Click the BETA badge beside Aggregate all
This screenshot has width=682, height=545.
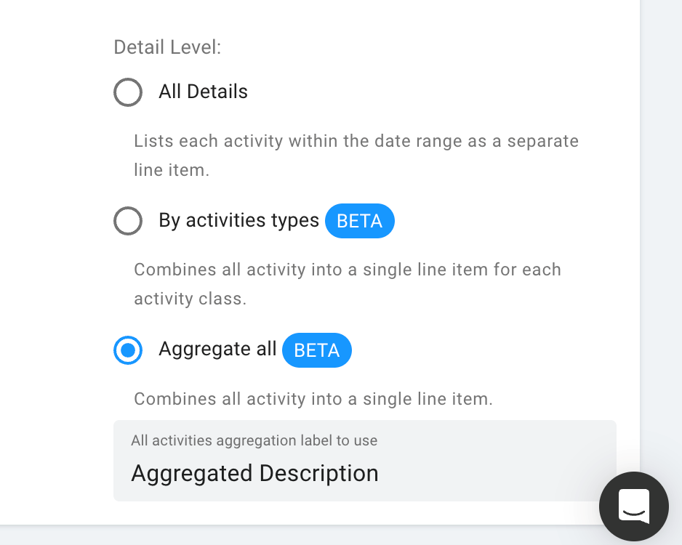317,350
